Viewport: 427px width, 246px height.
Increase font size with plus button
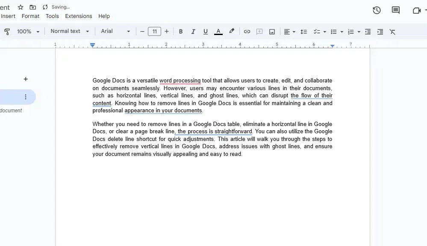(167, 32)
